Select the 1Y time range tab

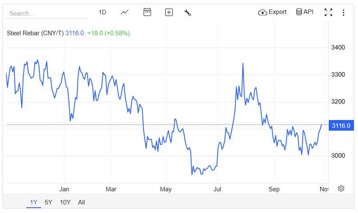click(34, 202)
